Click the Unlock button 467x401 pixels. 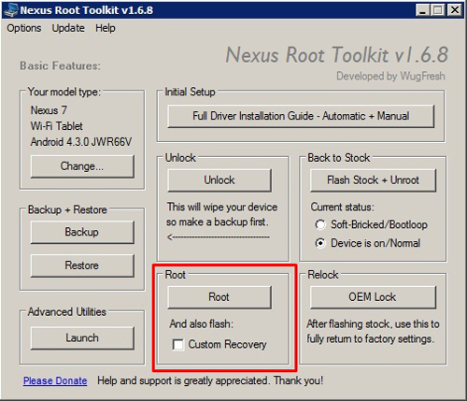click(219, 180)
